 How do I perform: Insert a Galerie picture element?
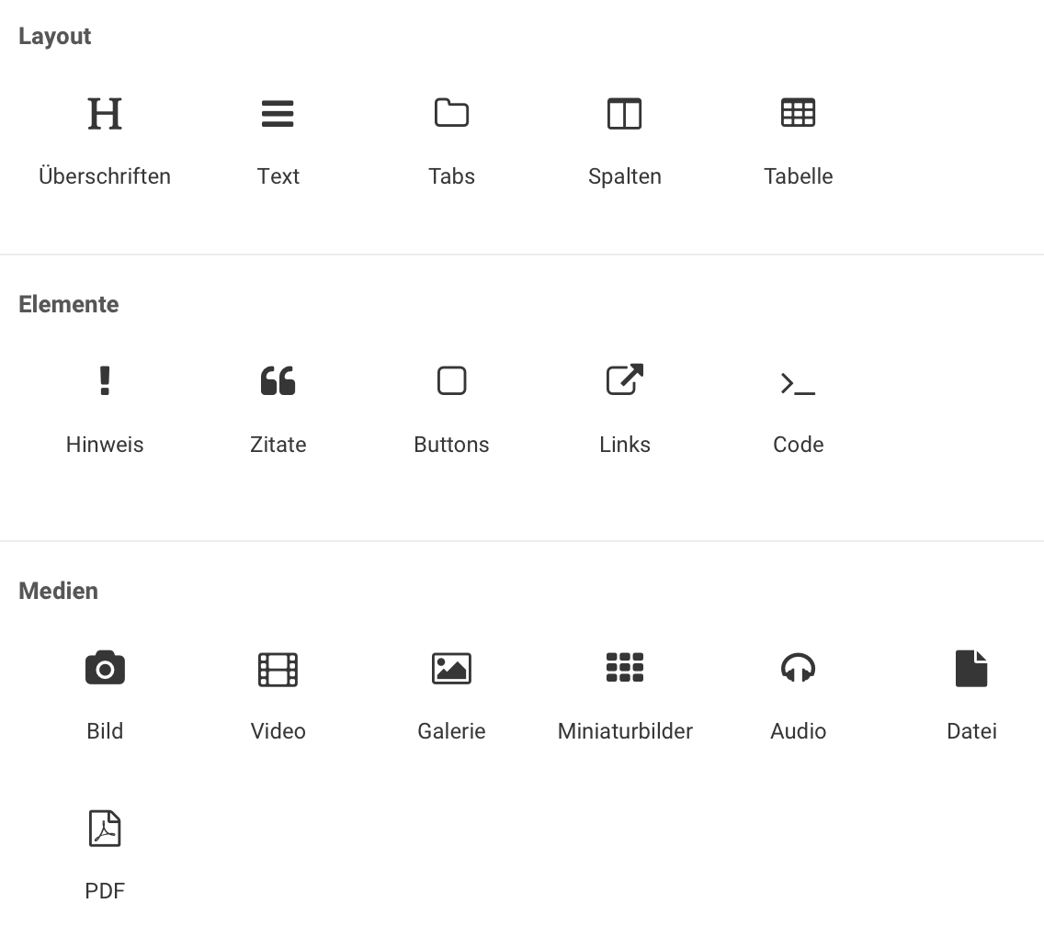tap(451, 669)
